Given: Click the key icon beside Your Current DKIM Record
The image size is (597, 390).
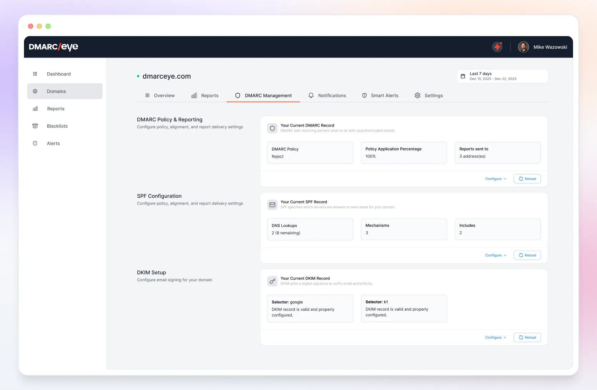Looking at the screenshot, I should click(272, 281).
